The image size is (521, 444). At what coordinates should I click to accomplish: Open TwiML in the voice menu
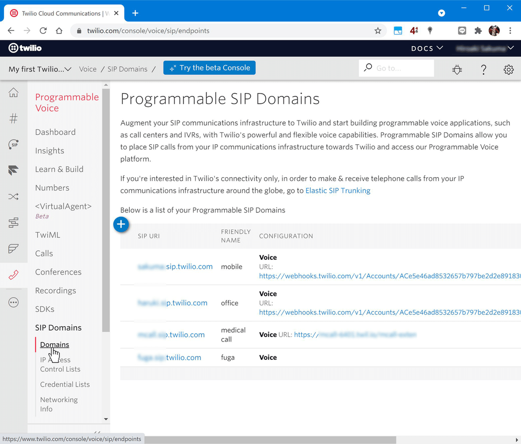pos(48,235)
